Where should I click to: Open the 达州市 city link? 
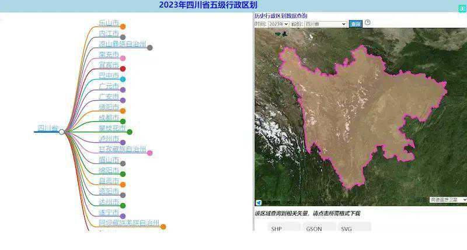(109, 202)
